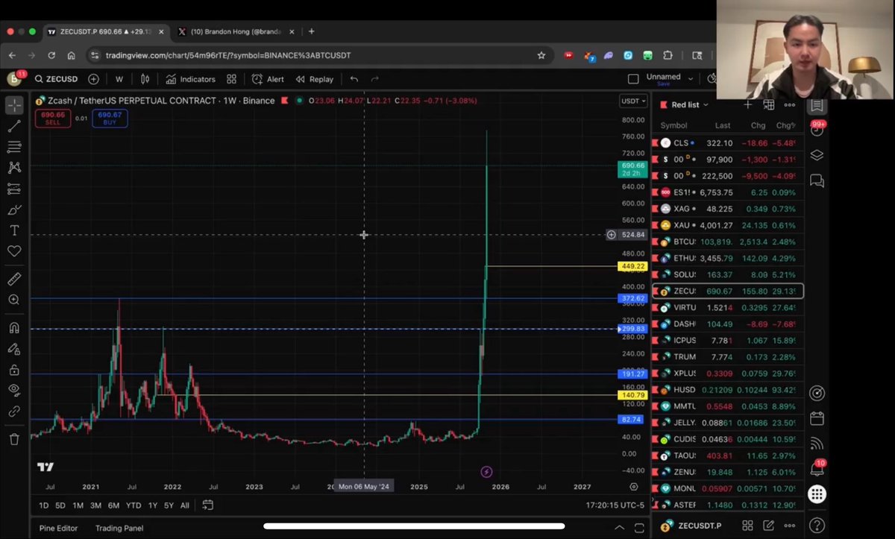Select the trend line drawing tool

14,126
